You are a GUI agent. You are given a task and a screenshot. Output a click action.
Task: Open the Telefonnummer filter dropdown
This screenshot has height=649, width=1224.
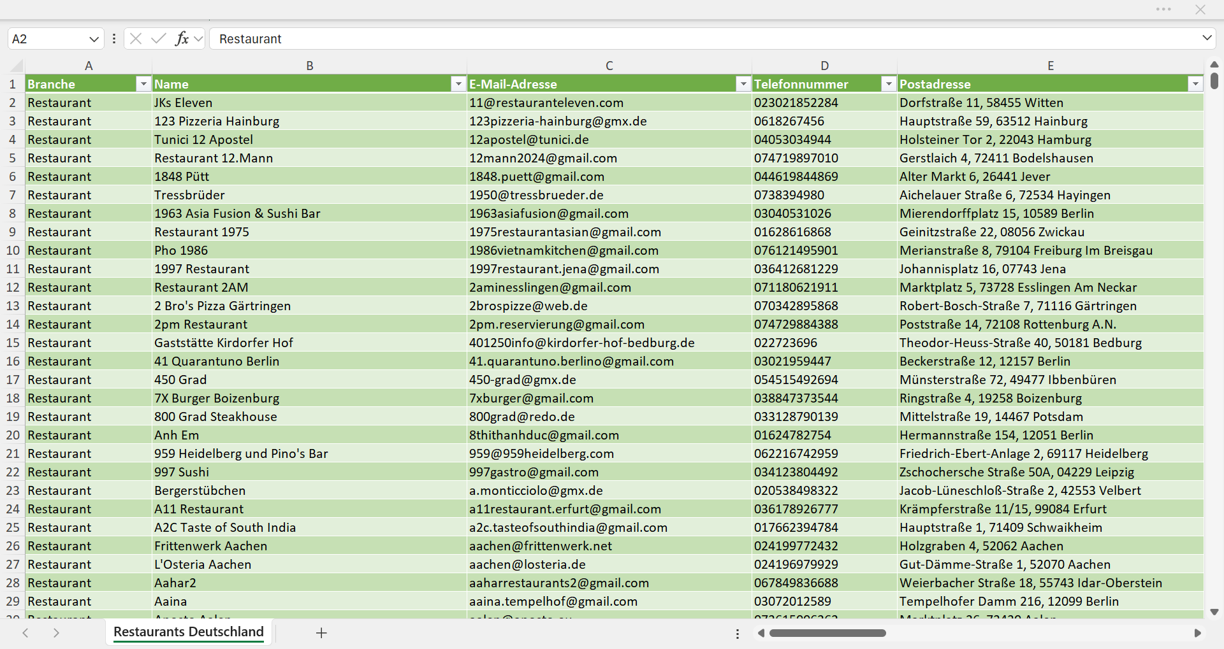(x=889, y=84)
